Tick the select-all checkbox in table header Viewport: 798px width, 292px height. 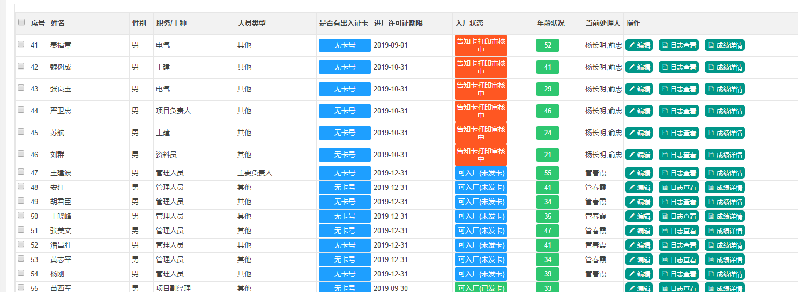click(21, 22)
